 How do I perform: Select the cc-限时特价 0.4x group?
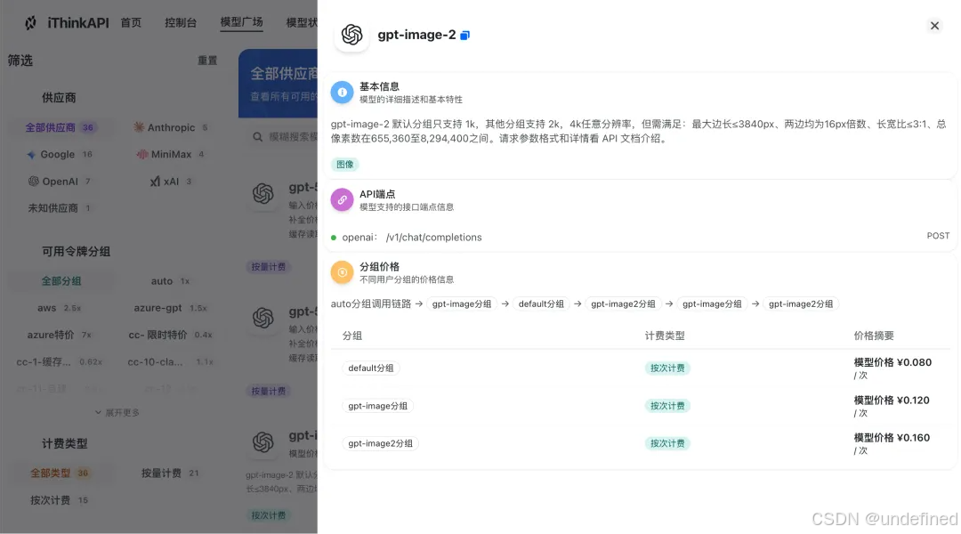coord(170,335)
